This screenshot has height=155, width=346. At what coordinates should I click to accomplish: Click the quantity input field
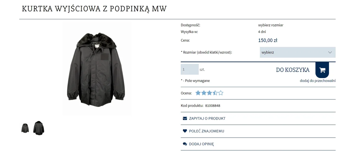point(189,69)
